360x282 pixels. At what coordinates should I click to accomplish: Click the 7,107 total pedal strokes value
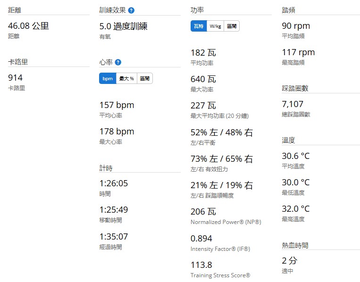[x=293, y=104]
